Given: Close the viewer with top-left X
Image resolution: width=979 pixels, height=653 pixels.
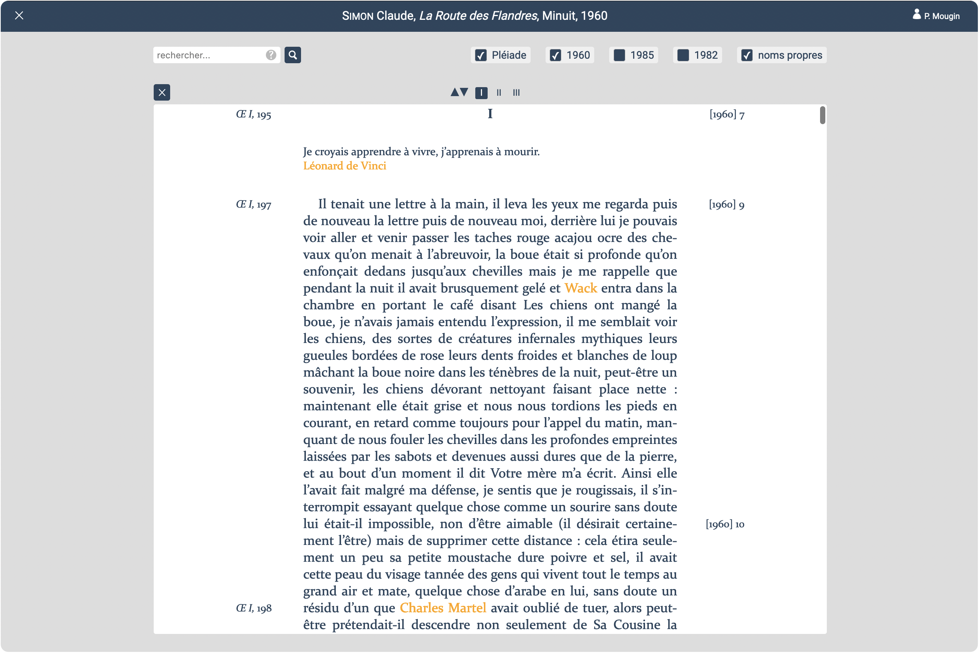Looking at the screenshot, I should [x=19, y=15].
